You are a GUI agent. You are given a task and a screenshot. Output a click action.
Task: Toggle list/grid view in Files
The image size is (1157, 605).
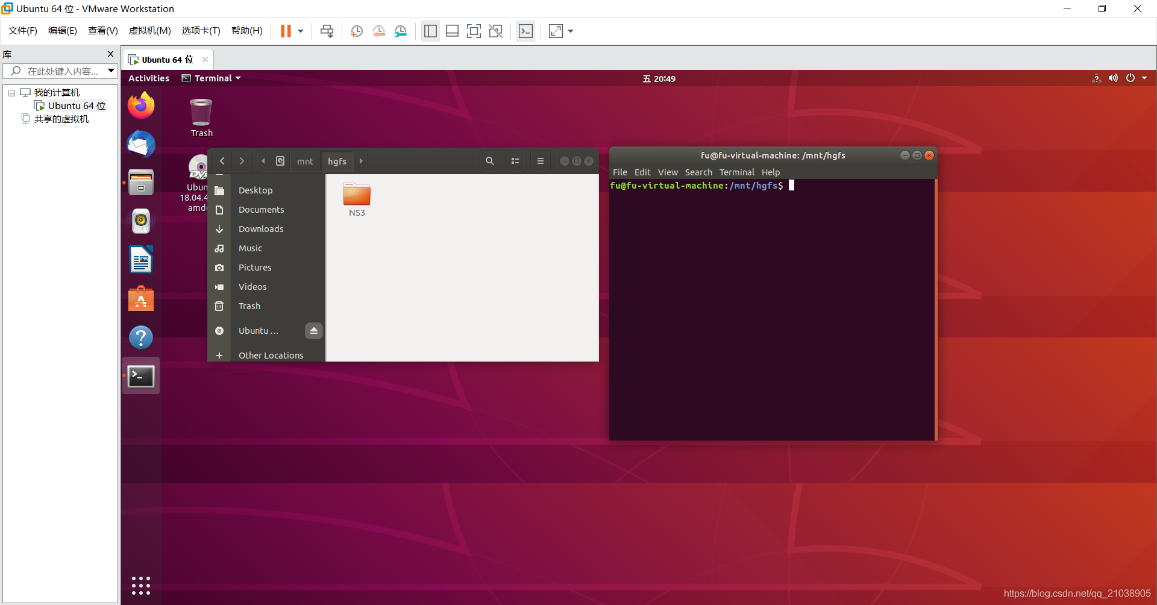[515, 161]
